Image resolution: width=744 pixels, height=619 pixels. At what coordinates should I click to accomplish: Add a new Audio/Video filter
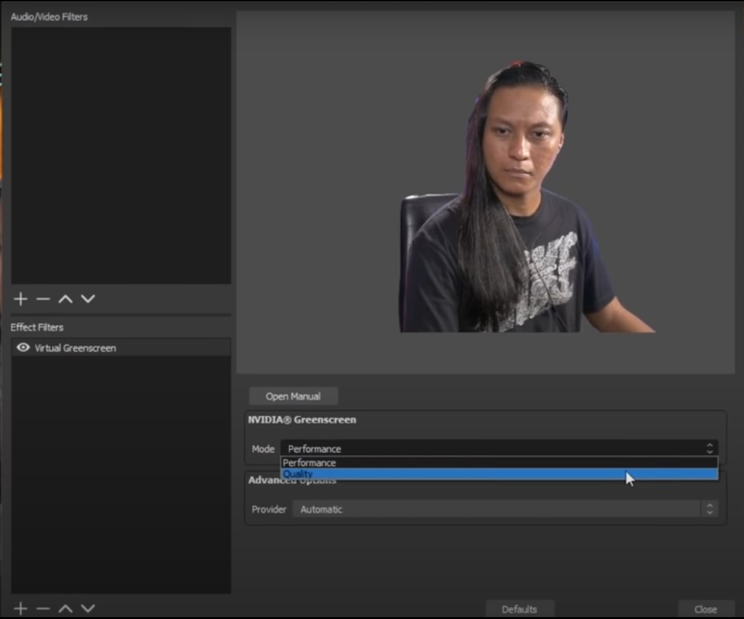point(20,298)
